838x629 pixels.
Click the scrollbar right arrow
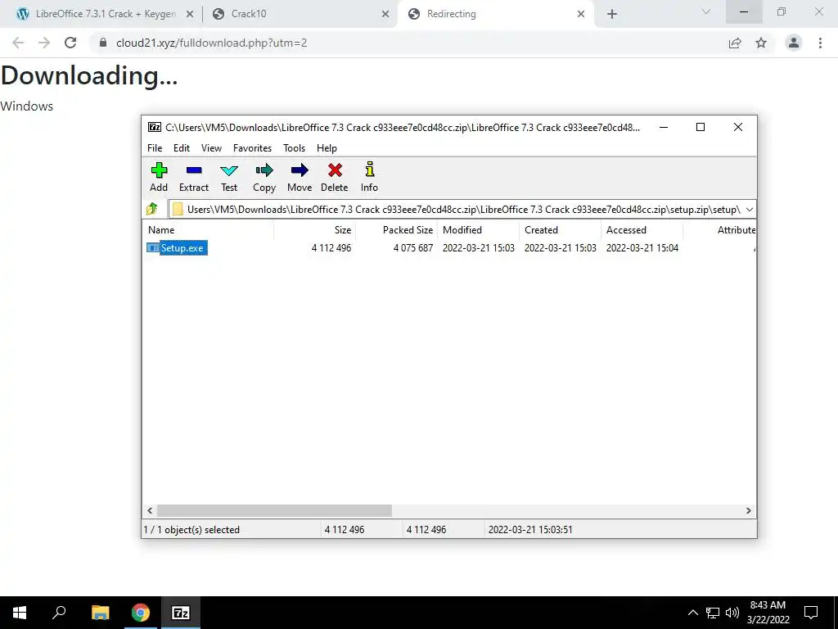pyautogui.click(x=748, y=511)
